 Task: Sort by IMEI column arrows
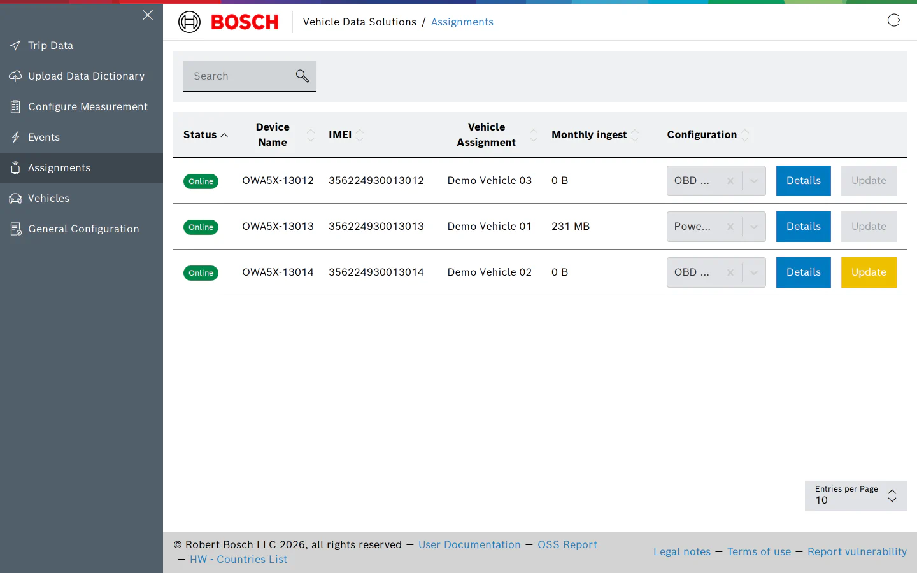click(x=360, y=135)
